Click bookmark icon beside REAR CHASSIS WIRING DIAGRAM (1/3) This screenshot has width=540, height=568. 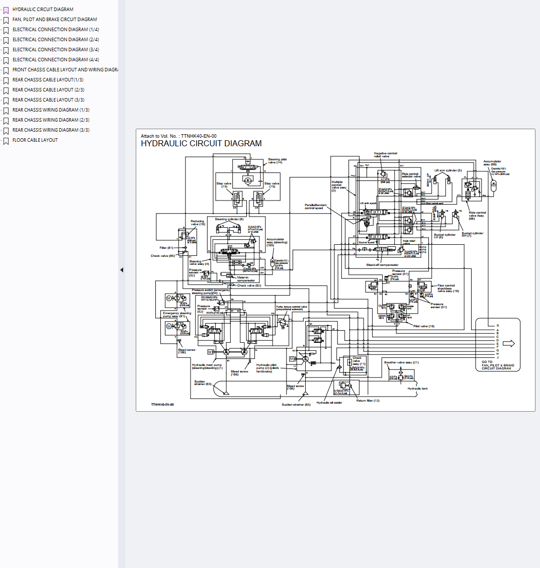(6, 111)
